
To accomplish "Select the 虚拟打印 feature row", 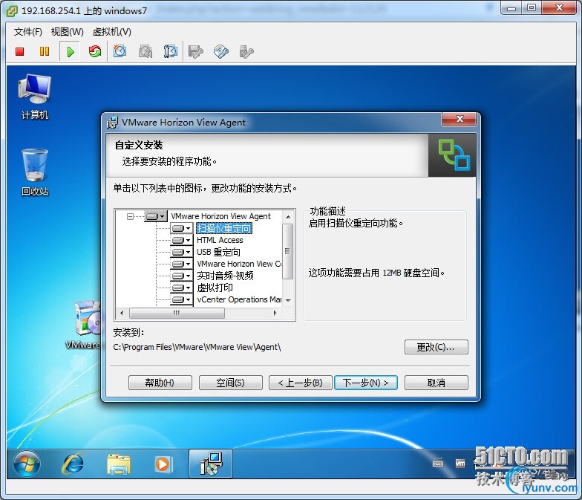I will point(215,288).
